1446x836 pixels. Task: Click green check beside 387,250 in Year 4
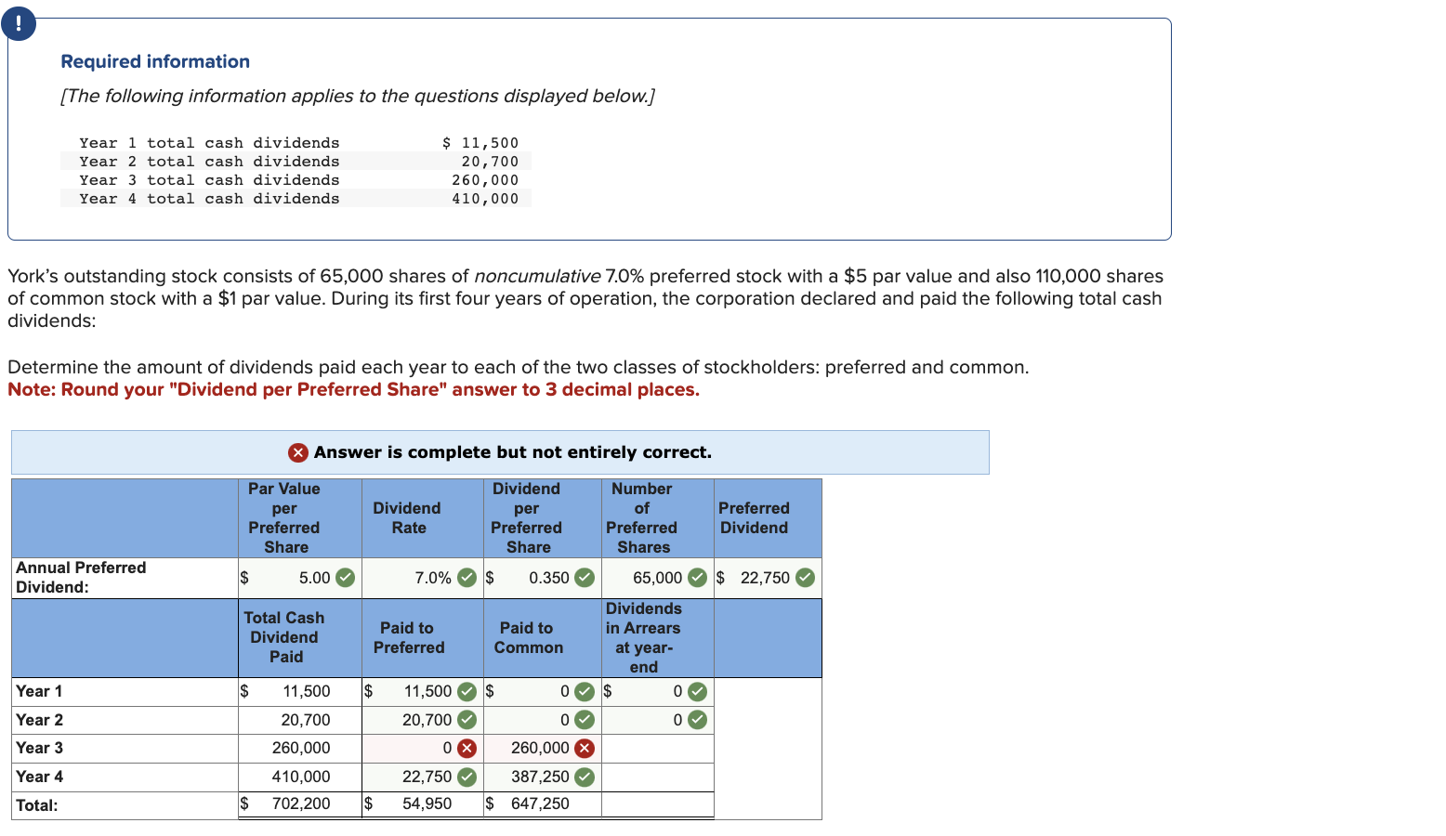[585, 777]
